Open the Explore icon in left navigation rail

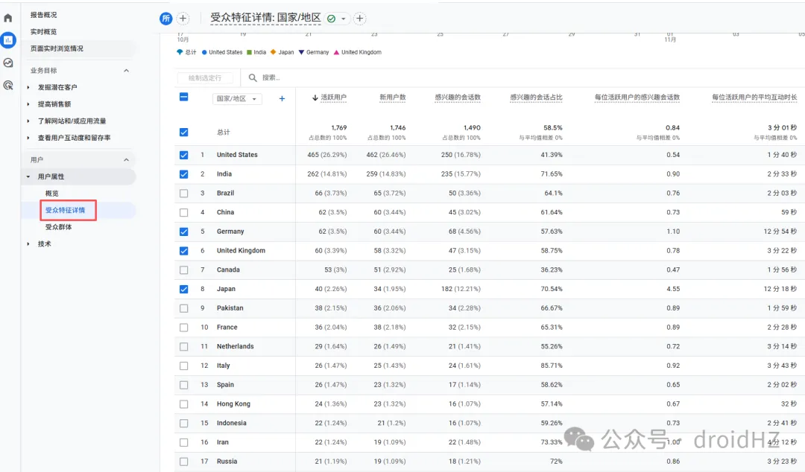8,63
